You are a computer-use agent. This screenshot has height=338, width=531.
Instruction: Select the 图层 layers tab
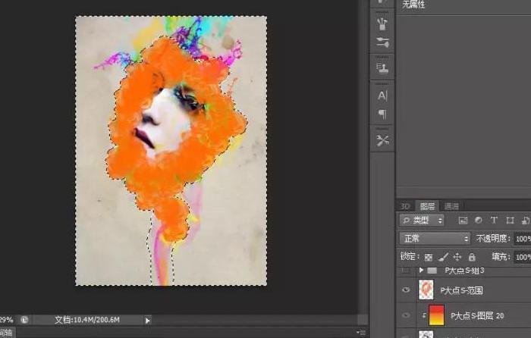[x=427, y=206]
